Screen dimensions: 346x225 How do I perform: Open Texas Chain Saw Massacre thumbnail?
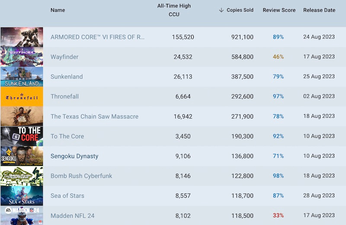click(x=22, y=116)
